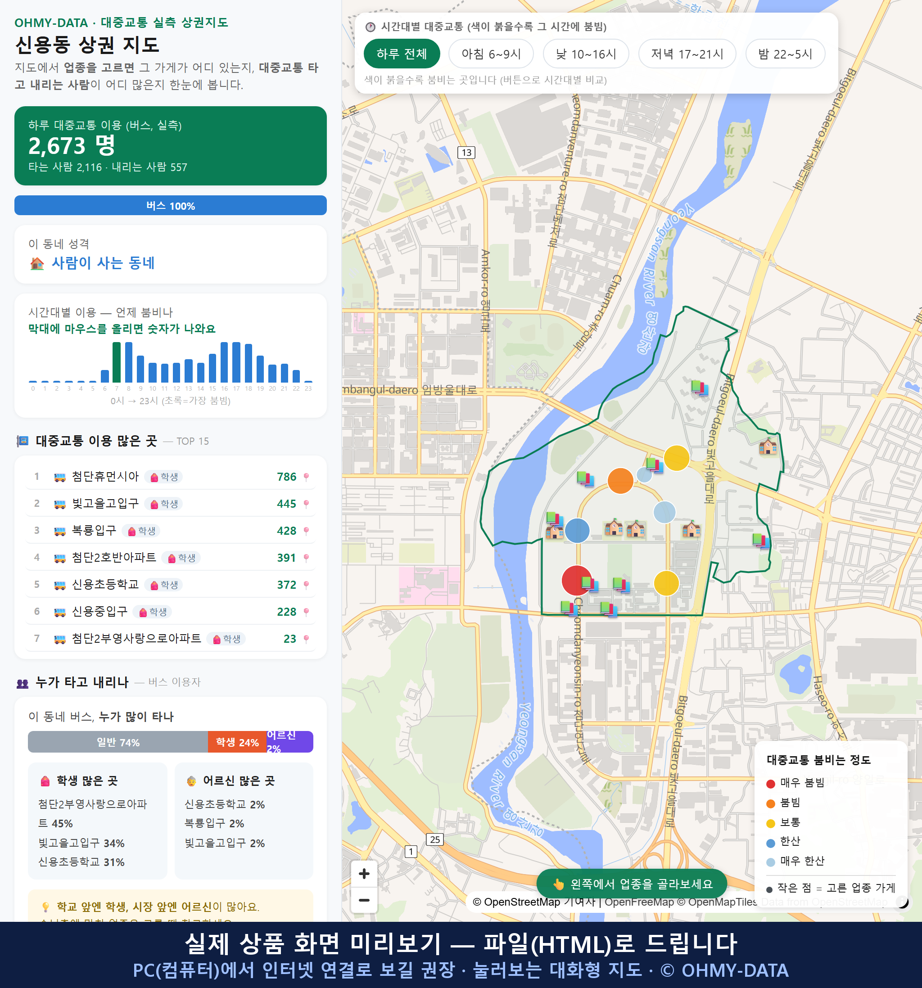Click the school building marker on the eastern boundary
Image resolution: width=922 pixels, height=988 pixels.
pyautogui.click(x=768, y=447)
